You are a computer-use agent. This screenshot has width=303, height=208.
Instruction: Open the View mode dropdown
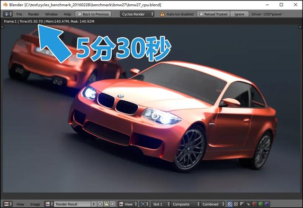(128, 204)
